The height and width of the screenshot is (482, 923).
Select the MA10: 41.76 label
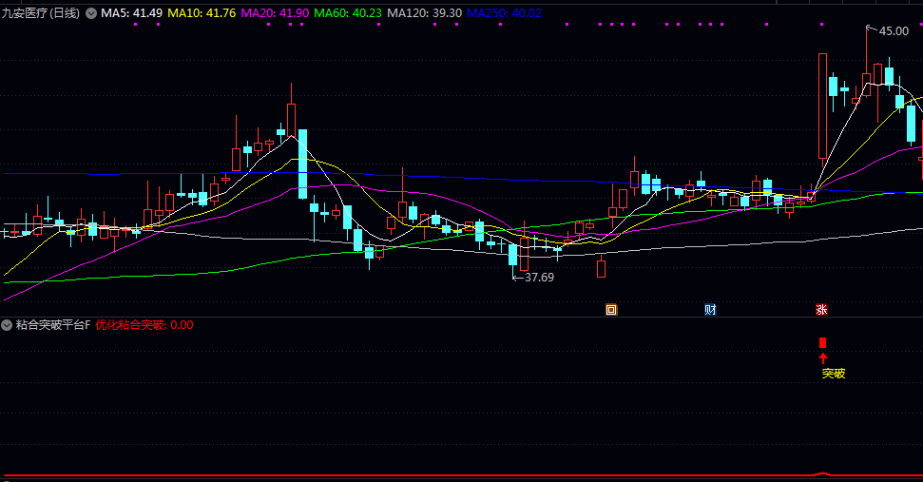(x=202, y=13)
